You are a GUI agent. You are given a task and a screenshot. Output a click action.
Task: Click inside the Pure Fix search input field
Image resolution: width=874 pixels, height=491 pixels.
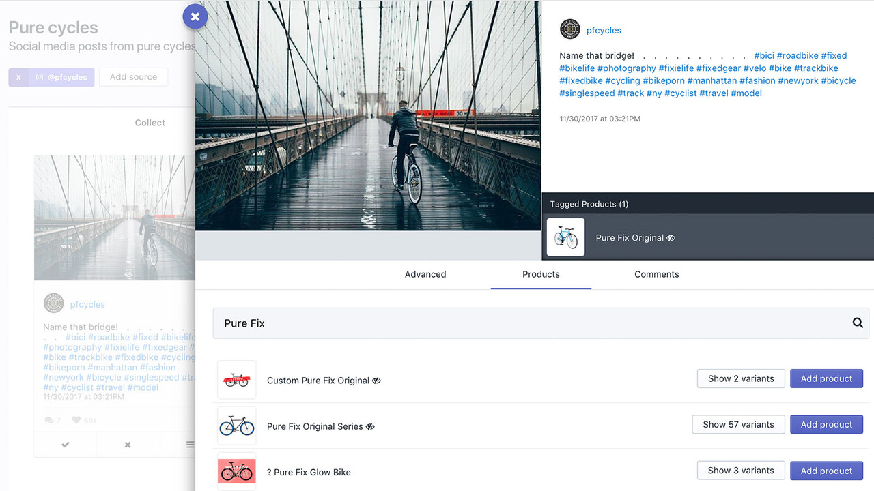click(x=410, y=323)
